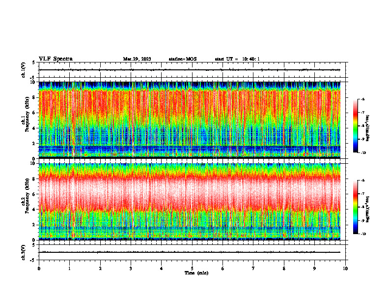
Task: Click the time axis tick label '8'
Action: pyautogui.click(x=284, y=269)
